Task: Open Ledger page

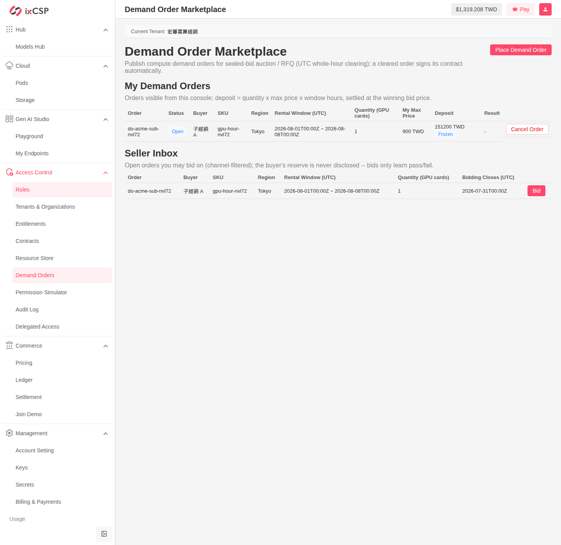Action: click(x=62, y=380)
